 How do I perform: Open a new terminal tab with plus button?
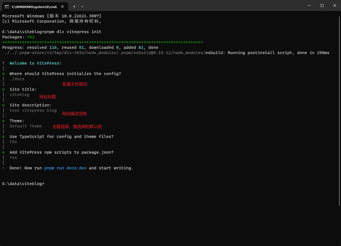(x=74, y=6)
